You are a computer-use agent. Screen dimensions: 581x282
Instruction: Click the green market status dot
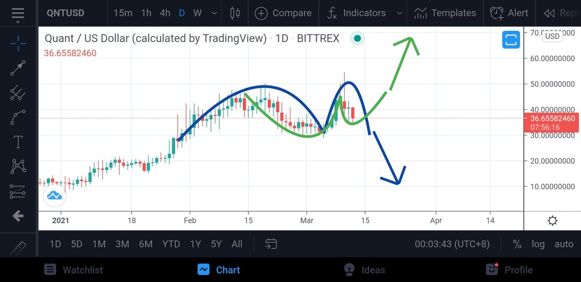point(357,38)
